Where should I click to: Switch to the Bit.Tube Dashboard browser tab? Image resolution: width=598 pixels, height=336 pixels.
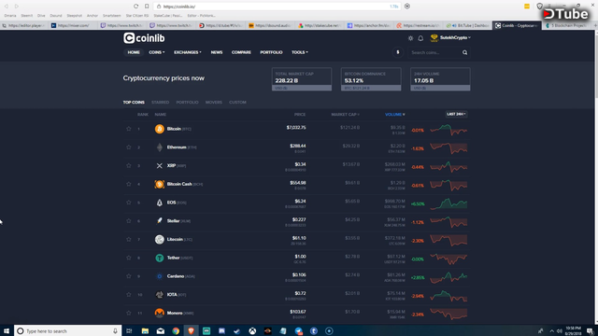(468, 25)
